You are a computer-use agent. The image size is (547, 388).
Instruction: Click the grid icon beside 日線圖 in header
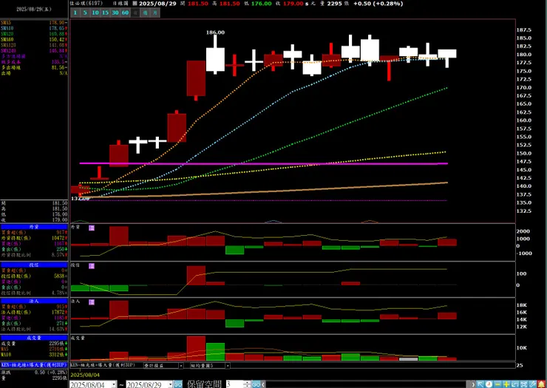click(135, 4)
